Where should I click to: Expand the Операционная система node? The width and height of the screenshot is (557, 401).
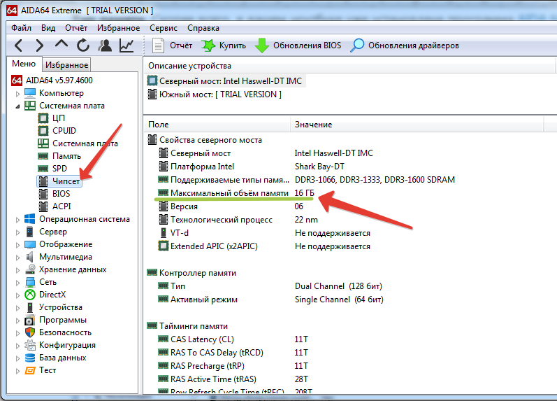click(x=17, y=220)
